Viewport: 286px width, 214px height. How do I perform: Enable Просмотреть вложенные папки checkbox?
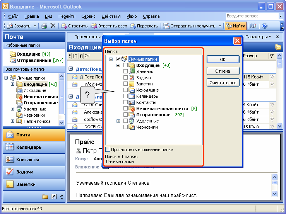coord(108,149)
